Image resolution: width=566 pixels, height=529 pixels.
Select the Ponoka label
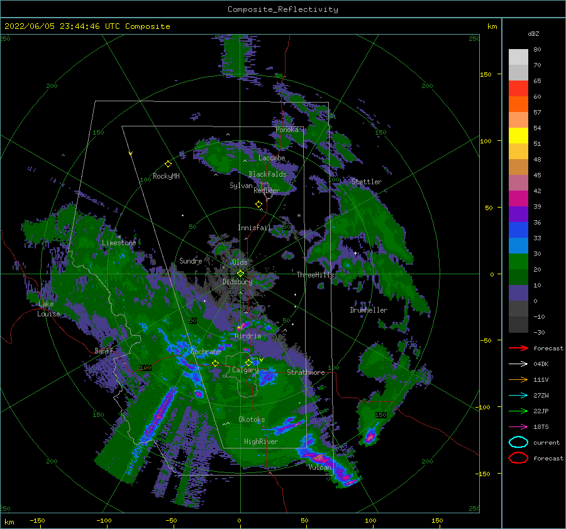coord(287,130)
